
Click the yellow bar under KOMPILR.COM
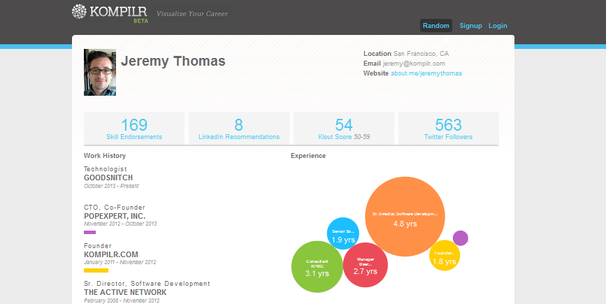[96, 270]
